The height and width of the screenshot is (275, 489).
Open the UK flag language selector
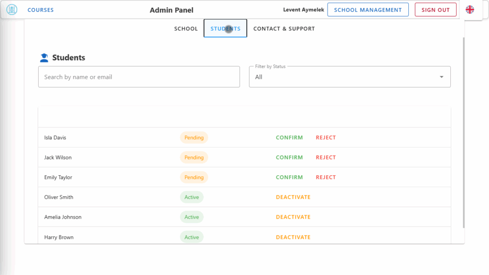coord(470,10)
